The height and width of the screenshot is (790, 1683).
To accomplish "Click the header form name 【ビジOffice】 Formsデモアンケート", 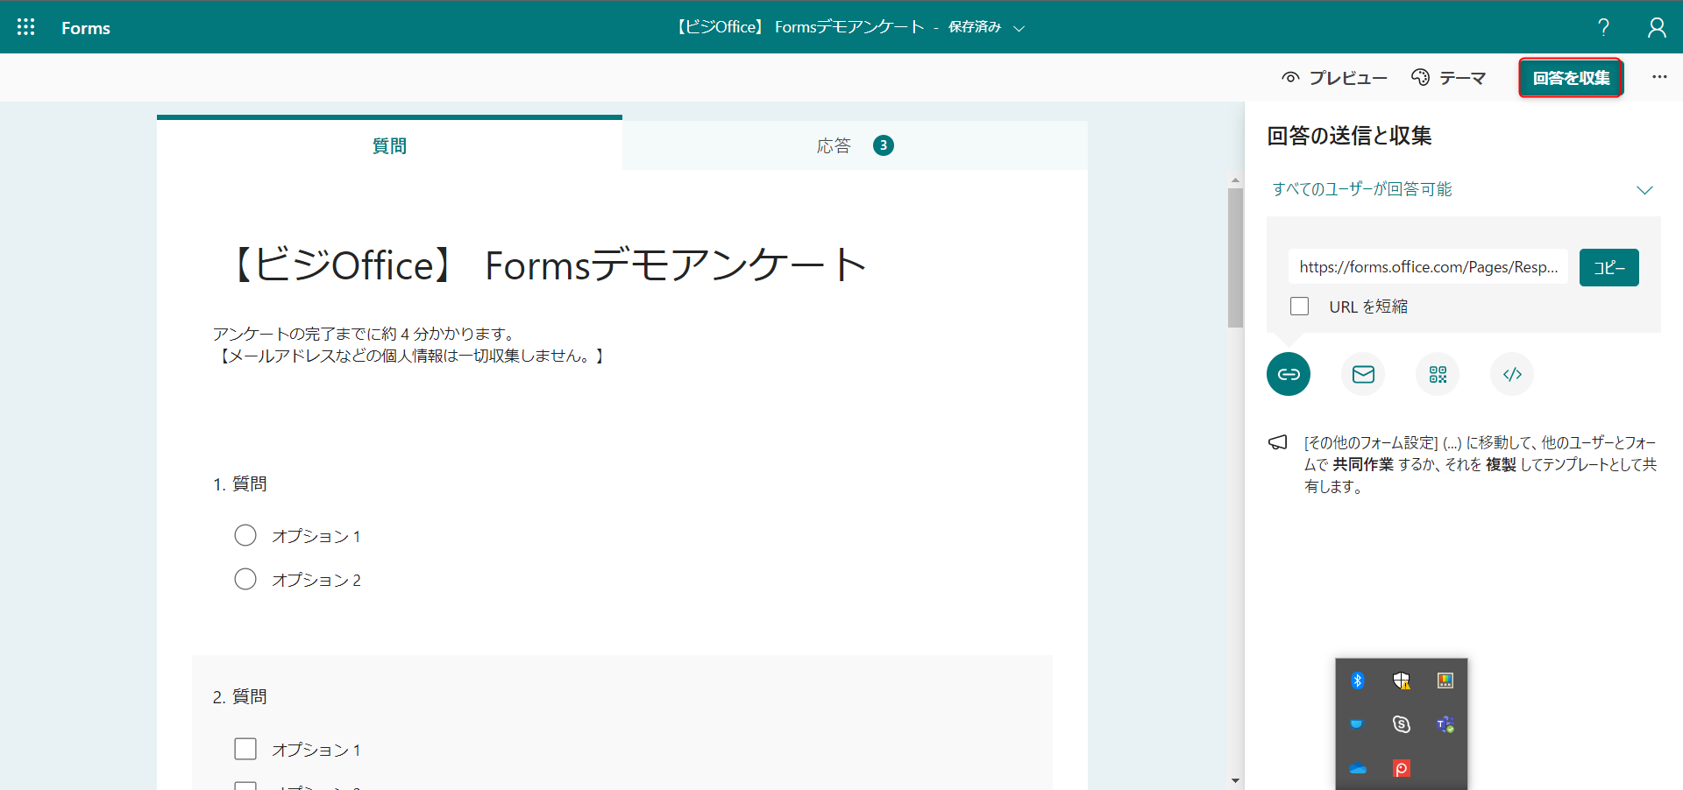I will [798, 27].
